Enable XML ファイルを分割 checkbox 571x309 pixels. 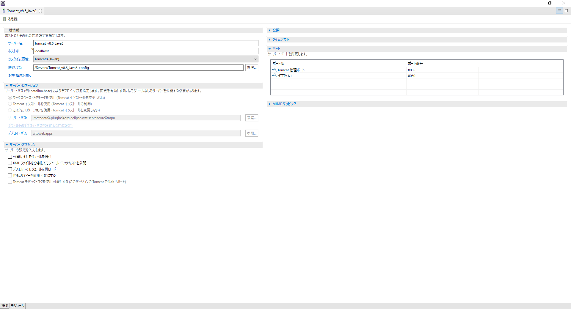10,163
